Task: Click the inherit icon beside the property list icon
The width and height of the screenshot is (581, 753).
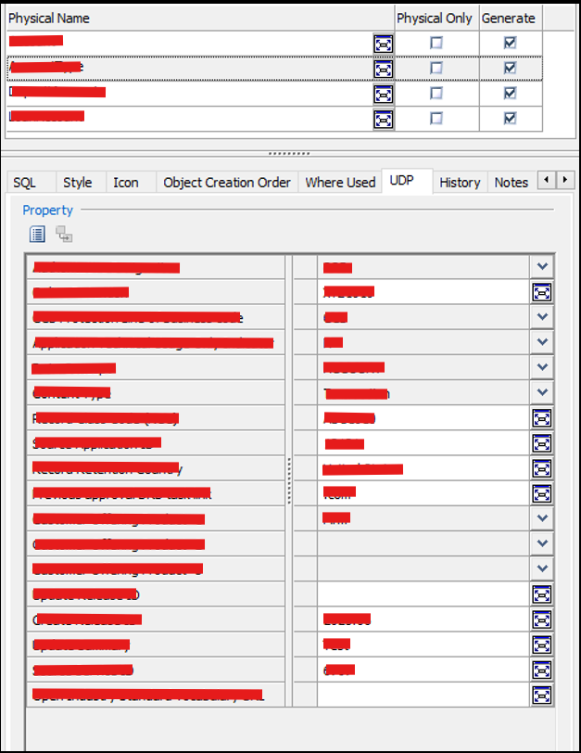Action: tap(64, 235)
